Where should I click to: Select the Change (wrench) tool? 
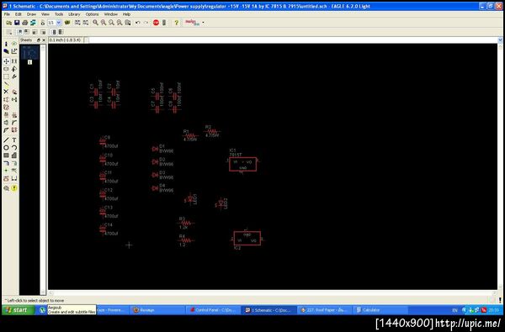click(x=14, y=76)
